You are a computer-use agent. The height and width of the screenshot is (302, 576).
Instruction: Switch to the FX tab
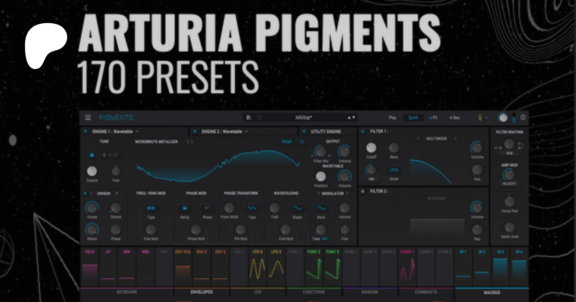click(433, 118)
